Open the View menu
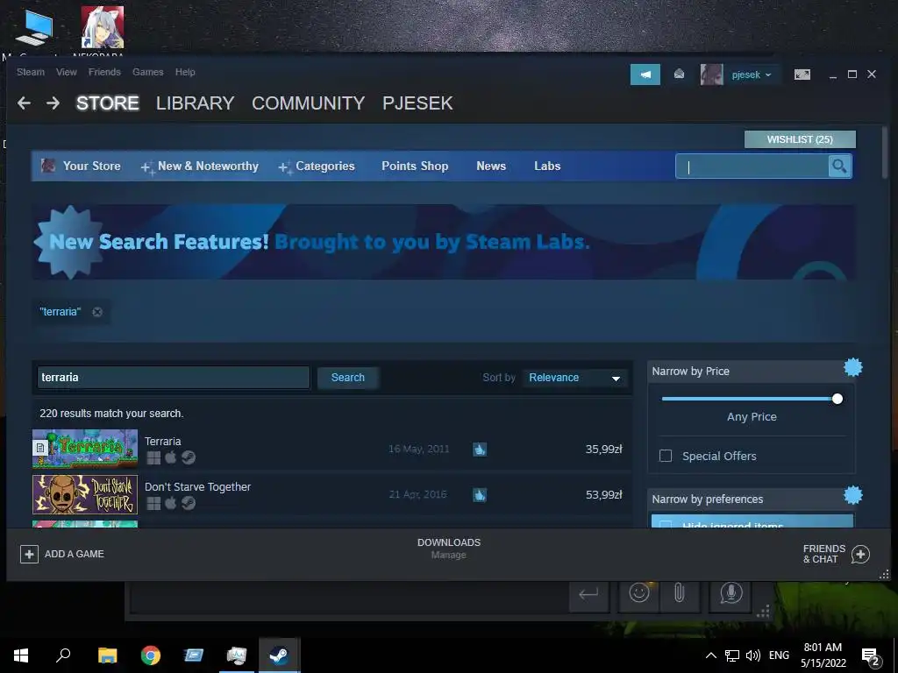Viewport: 898px width, 673px height. [x=67, y=72]
